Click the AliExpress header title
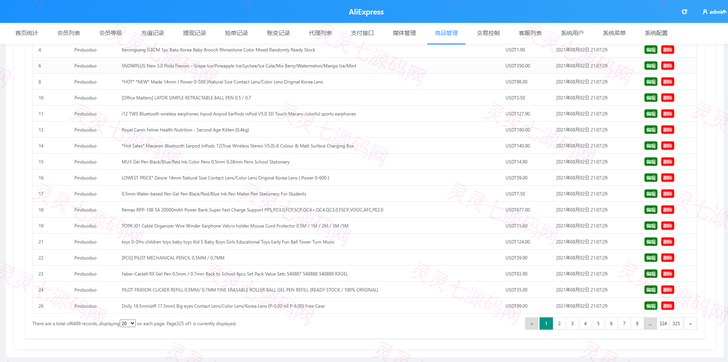728x362 pixels. click(x=366, y=12)
